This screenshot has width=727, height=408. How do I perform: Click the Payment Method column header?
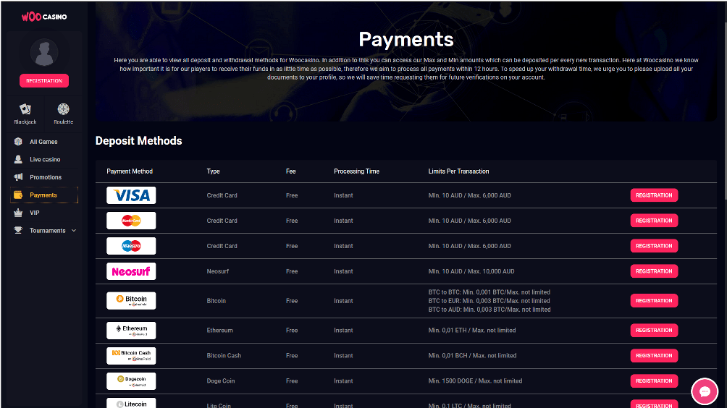tap(130, 171)
